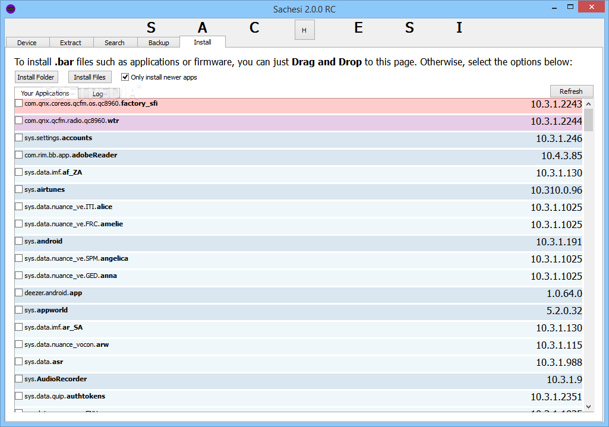The image size is (609, 427).
Task: Check the factory_sfi application box
Action: (18, 103)
